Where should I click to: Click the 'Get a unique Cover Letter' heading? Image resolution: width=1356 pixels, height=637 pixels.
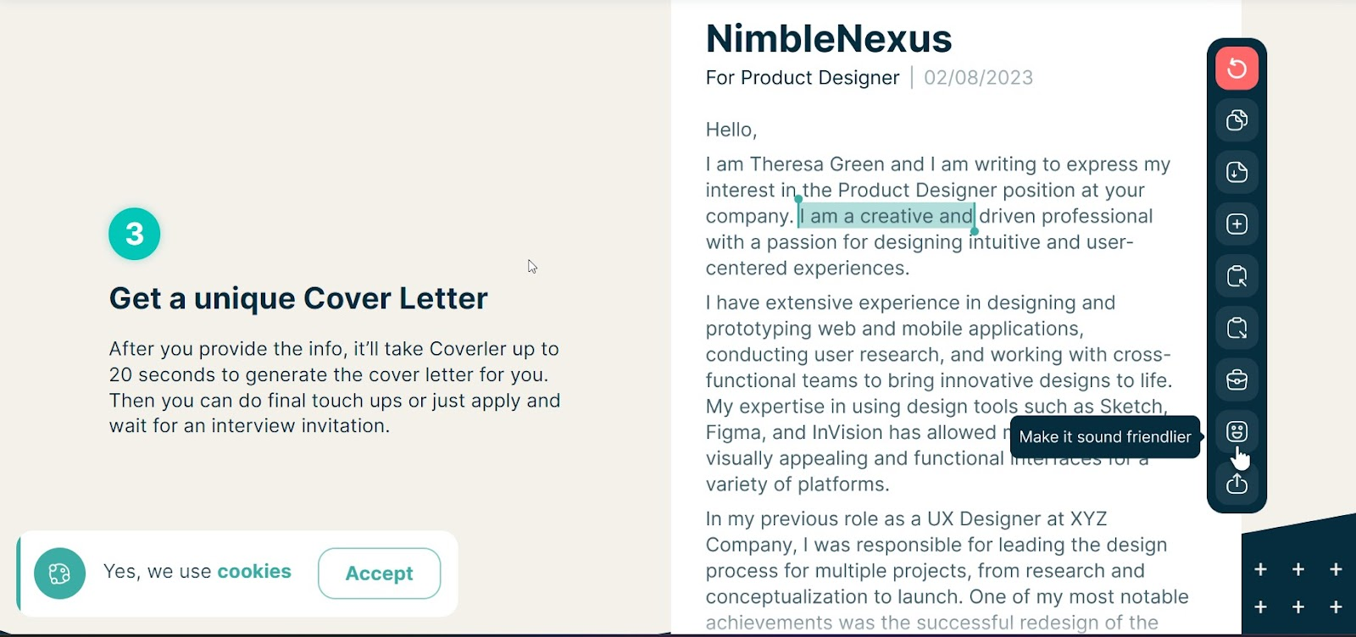298,298
